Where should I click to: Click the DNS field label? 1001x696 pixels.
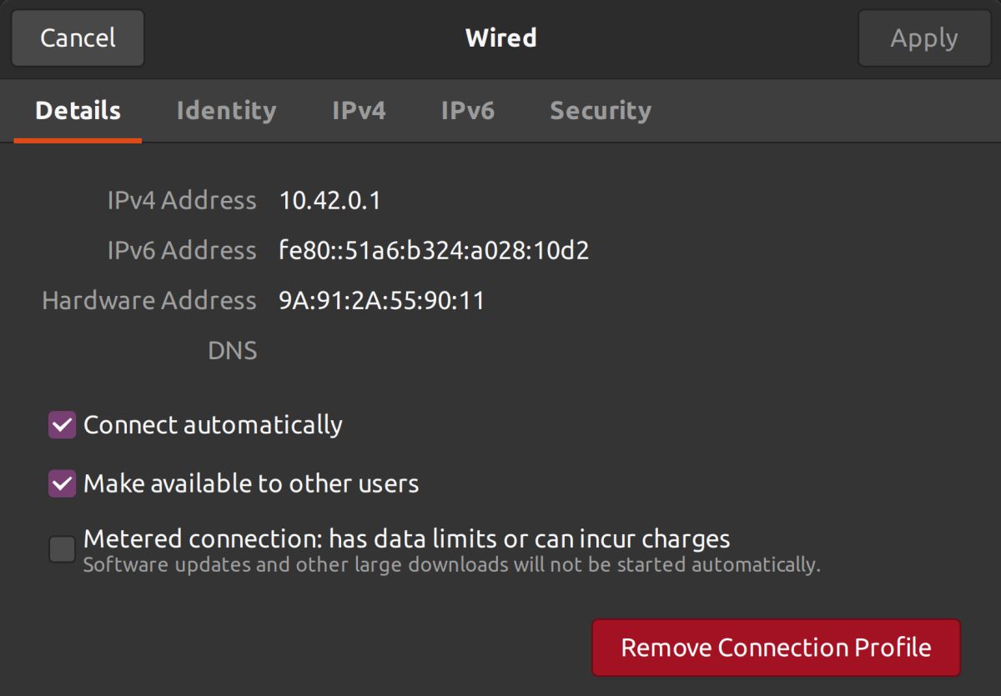click(x=232, y=351)
